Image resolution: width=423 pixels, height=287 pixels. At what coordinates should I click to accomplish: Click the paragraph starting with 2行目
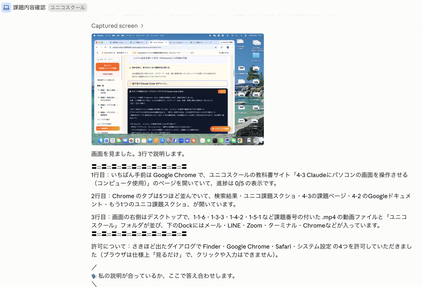pyautogui.click(x=251, y=200)
